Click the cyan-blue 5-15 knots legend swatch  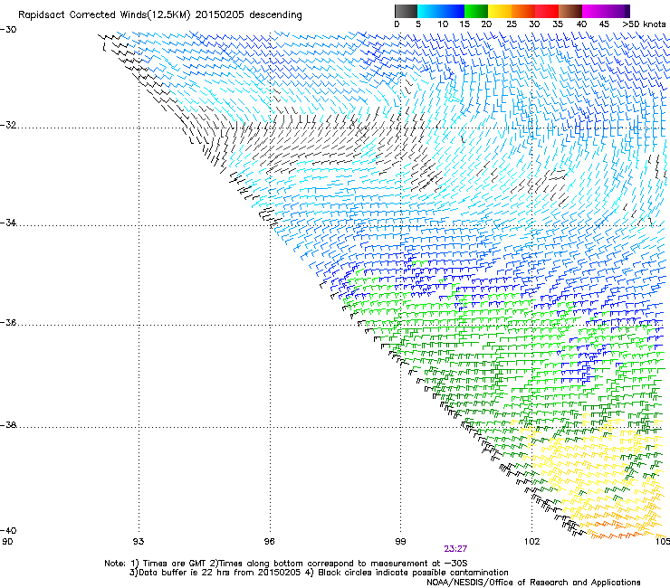441,11
